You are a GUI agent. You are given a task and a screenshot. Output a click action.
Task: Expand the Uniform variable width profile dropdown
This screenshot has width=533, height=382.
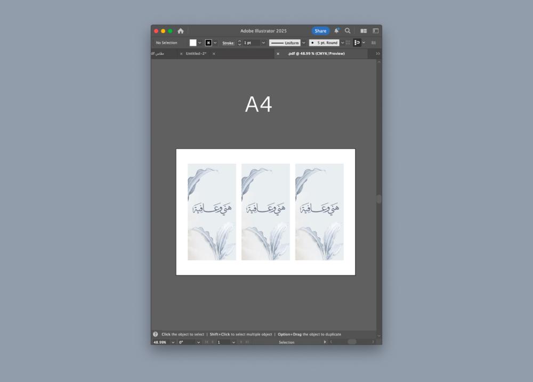[x=304, y=43]
